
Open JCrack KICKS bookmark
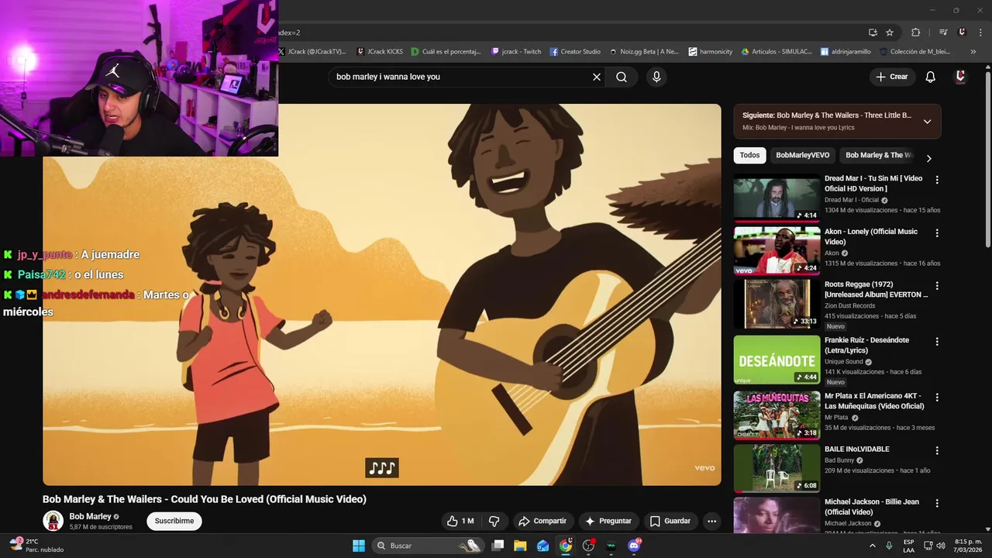[x=380, y=52]
